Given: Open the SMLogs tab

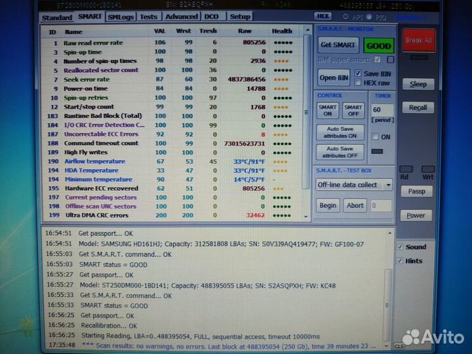Looking at the screenshot, I should pos(121,17).
